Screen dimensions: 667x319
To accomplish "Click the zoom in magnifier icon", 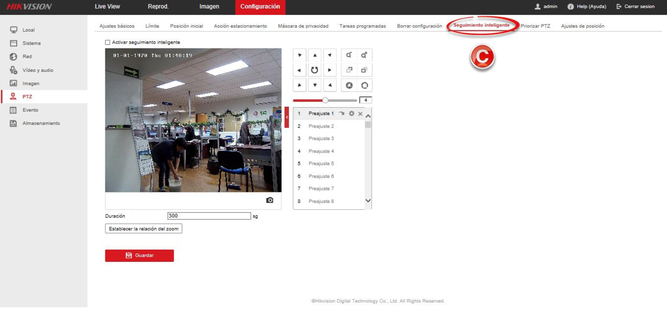I will (x=364, y=55).
